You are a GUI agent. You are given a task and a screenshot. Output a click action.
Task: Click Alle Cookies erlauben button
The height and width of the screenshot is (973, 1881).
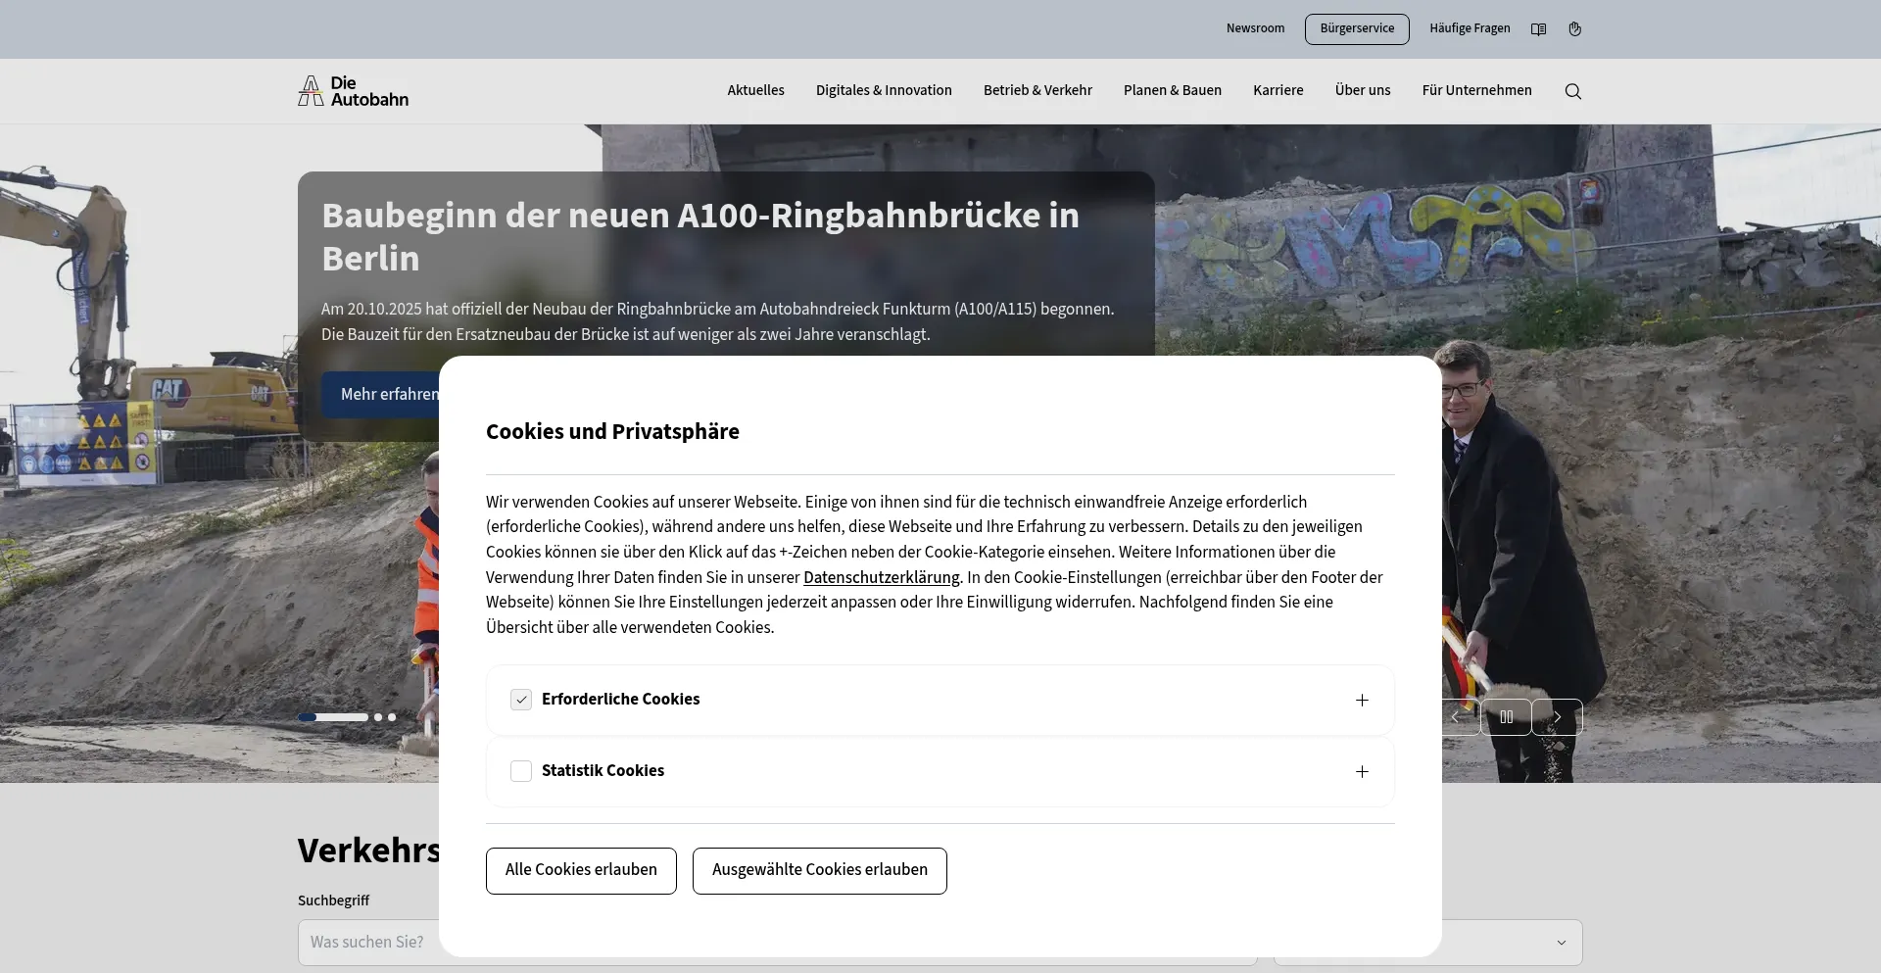(581, 870)
